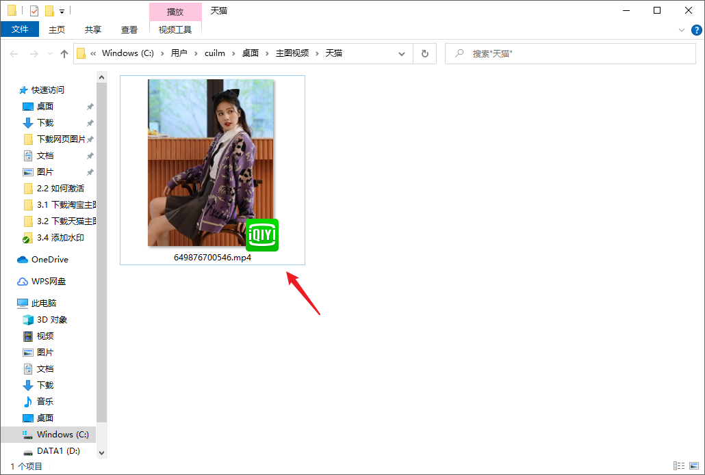
Task: Switch to the 查看 ribbon tab
Action: point(129,29)
